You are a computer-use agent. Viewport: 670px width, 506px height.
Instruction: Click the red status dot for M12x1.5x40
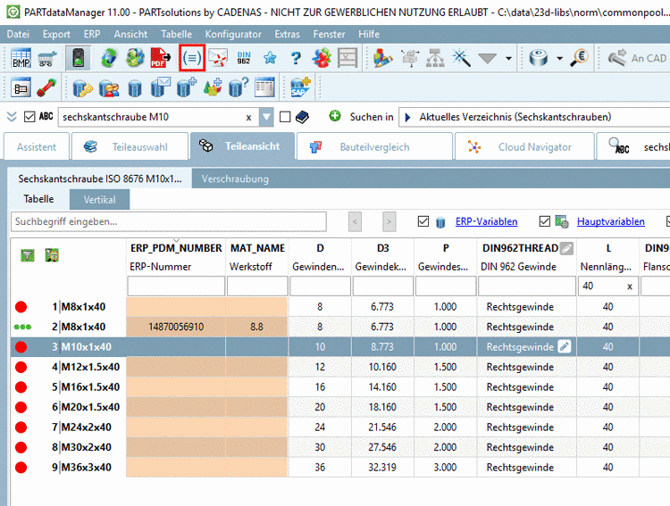pyautogui.click(x=21, y=367)
